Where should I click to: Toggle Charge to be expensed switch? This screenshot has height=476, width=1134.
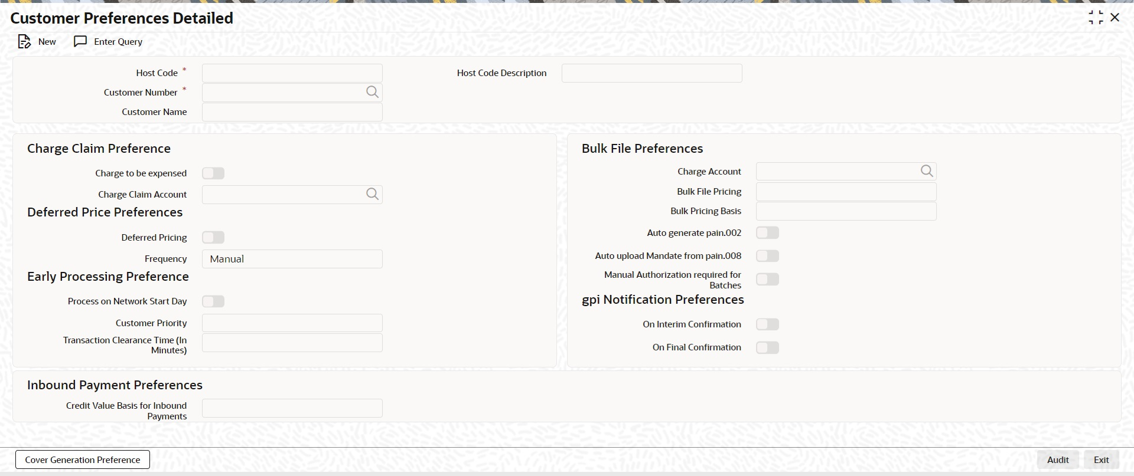point(213,173)
